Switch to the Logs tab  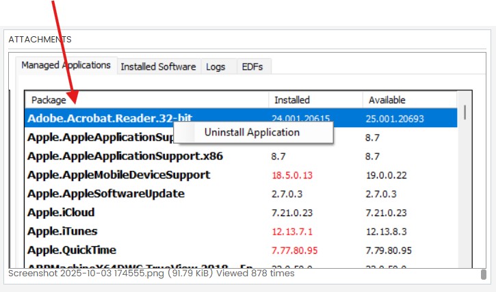click(x=216, y=66)
